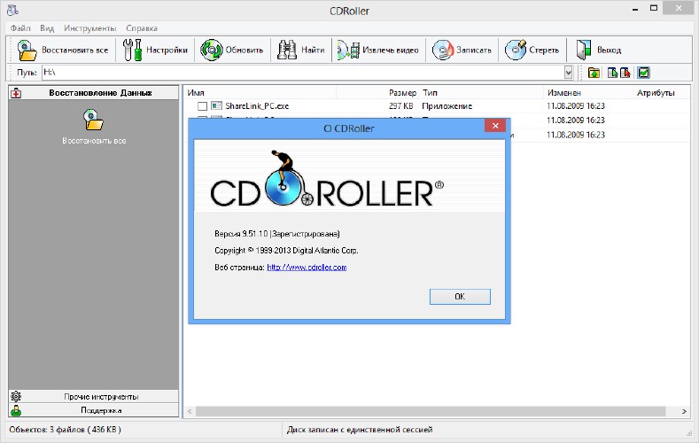Refresh the disc via the Обновить icon

212,50
